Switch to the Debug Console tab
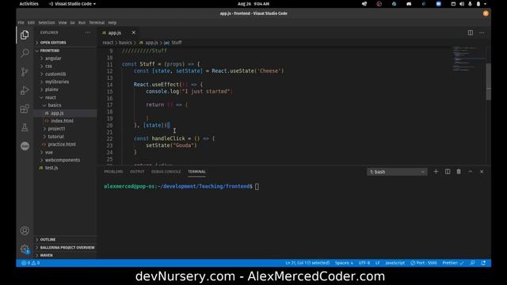 coord(166,172)
